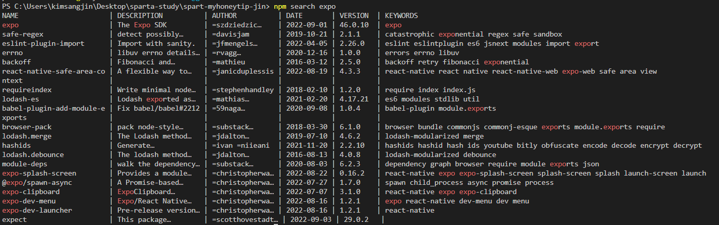The width and height of the screenshot is (719, 225).
Task: Click the package name 'expo-clipboard'
Action: point(31,192)
